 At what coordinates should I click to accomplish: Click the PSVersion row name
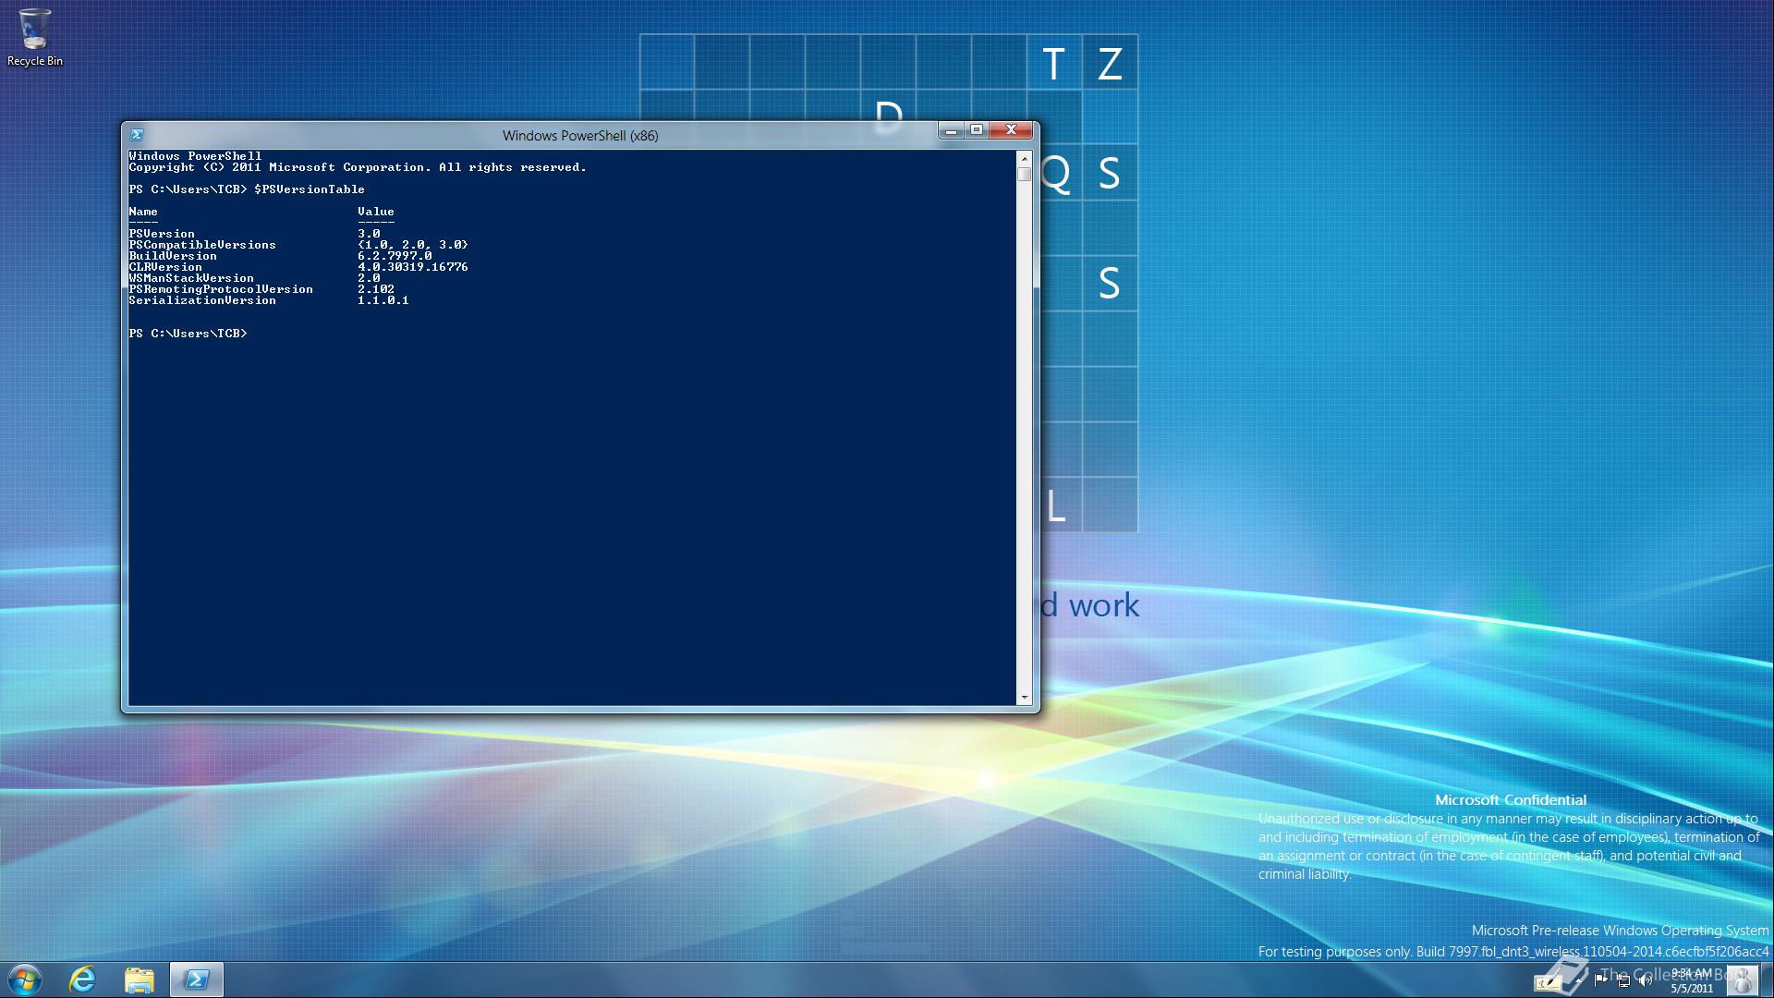point(162,234)
